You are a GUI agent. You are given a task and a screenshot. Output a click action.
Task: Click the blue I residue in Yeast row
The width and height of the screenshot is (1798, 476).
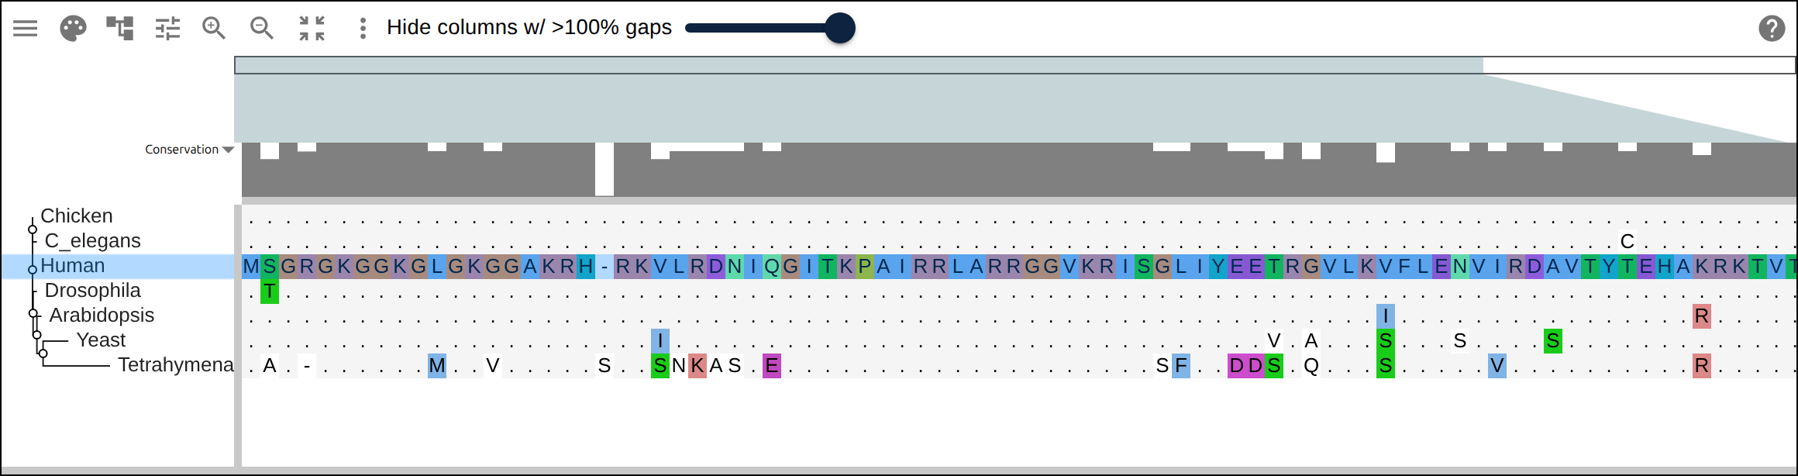[x=660, y=341]
